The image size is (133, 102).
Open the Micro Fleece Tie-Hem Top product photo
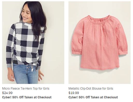[33, 43]
